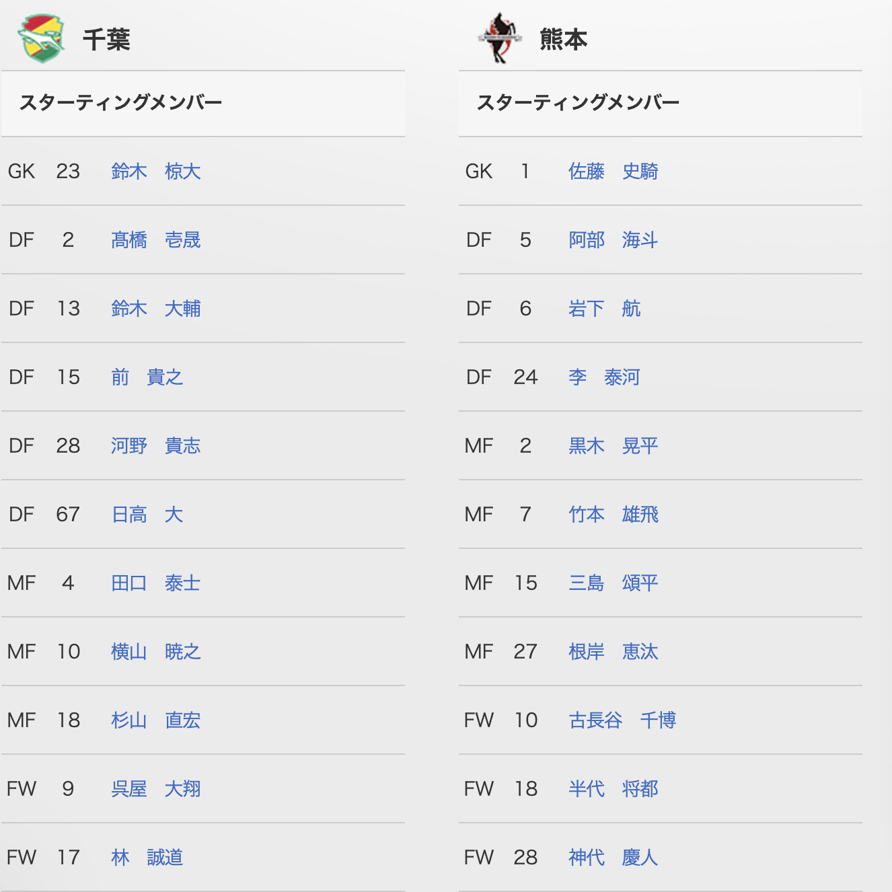Open 李 泰河 player page
Screen dimensions: 892x892
605,377
